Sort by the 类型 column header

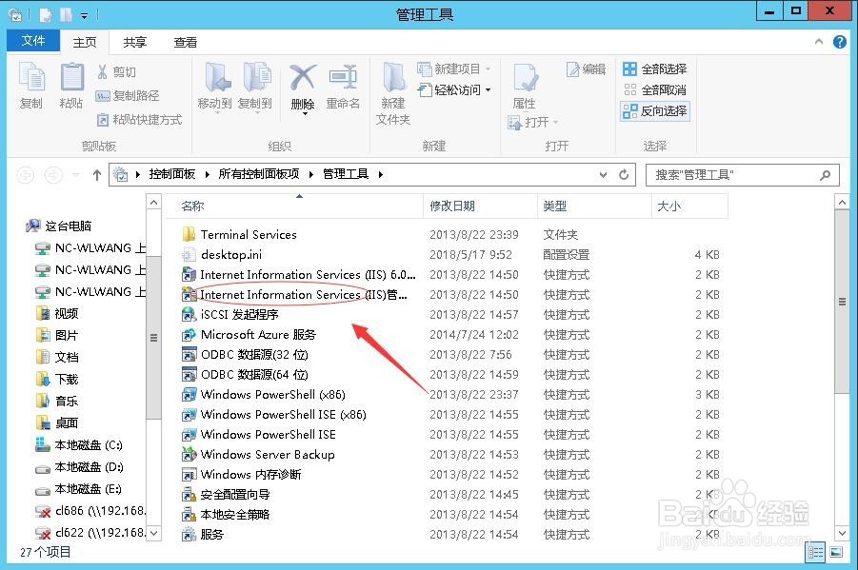coord(595,206)
